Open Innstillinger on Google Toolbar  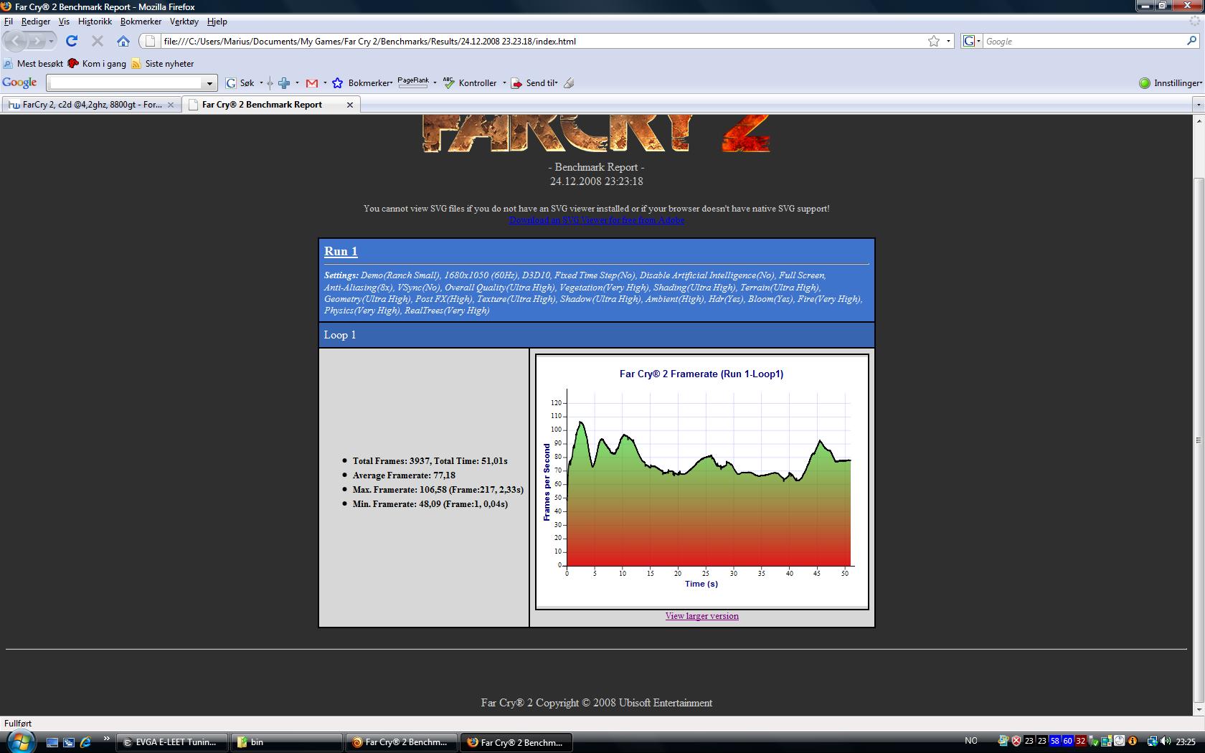(1171, 83)
